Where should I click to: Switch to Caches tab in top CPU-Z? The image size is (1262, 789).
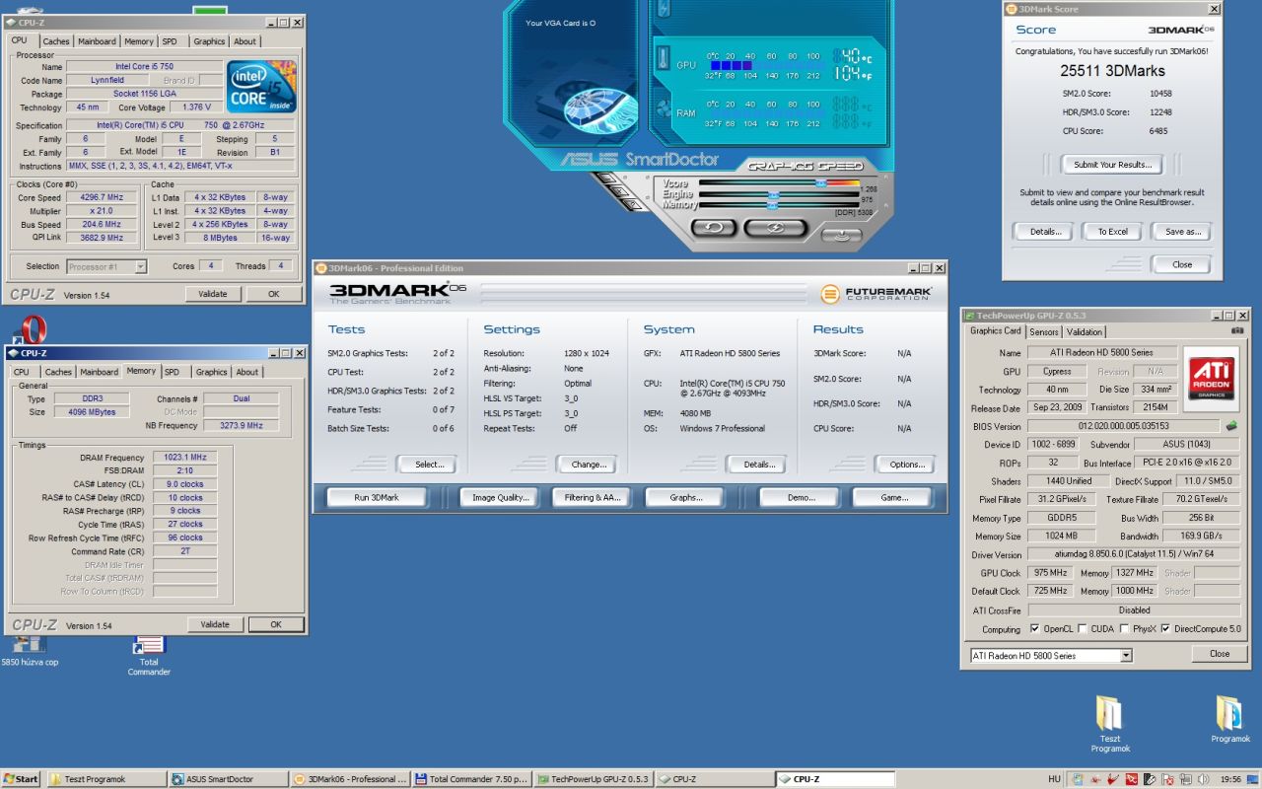click(56, 41)
